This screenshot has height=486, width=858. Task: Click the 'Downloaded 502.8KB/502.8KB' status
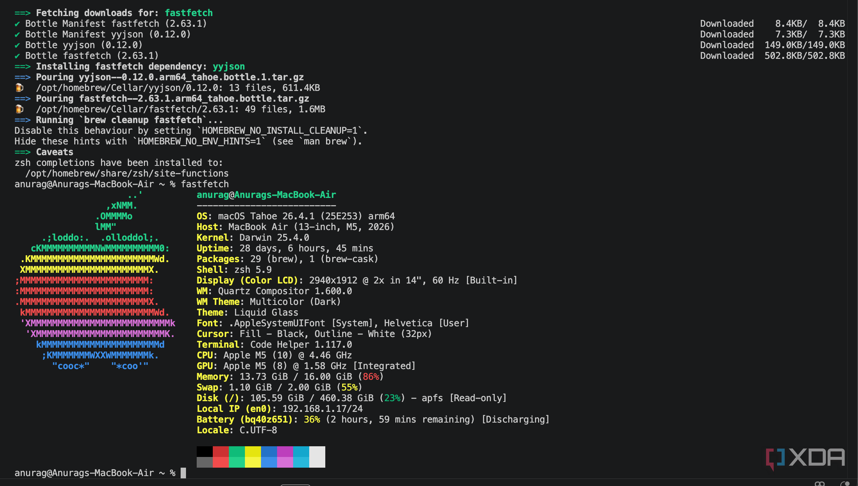click(x=773, y=56)
